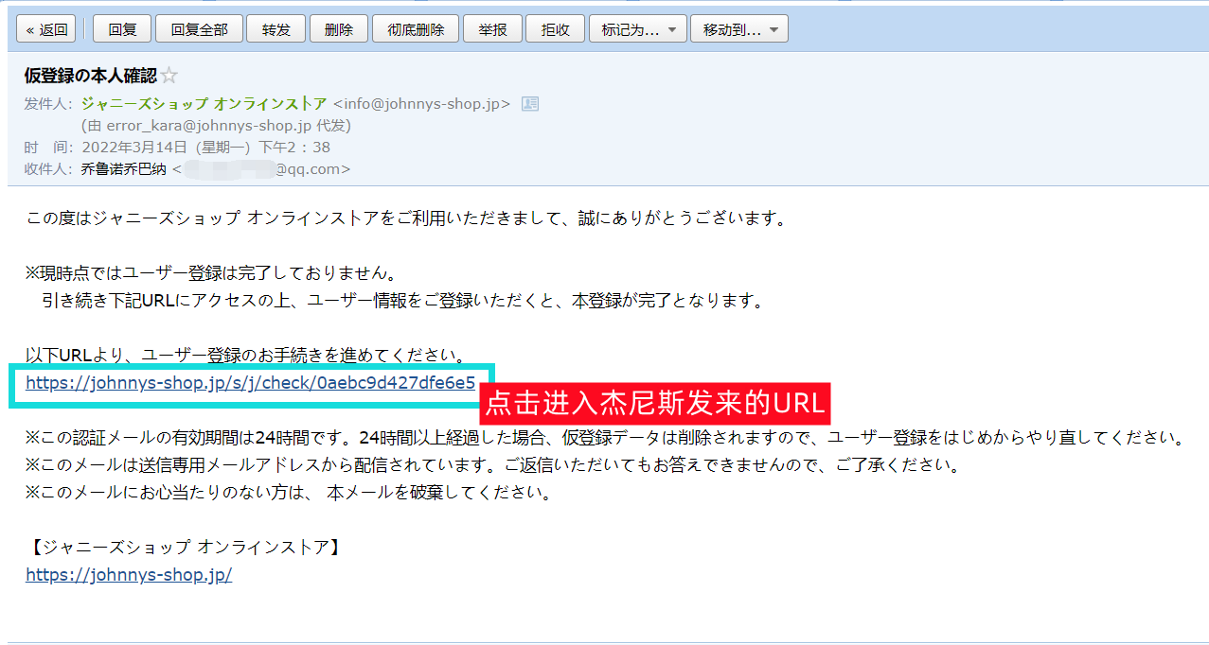Expand the 移动到... dropdown
Image resolution: width=1209 pixels, height=645 pixels.
(739, 29)
